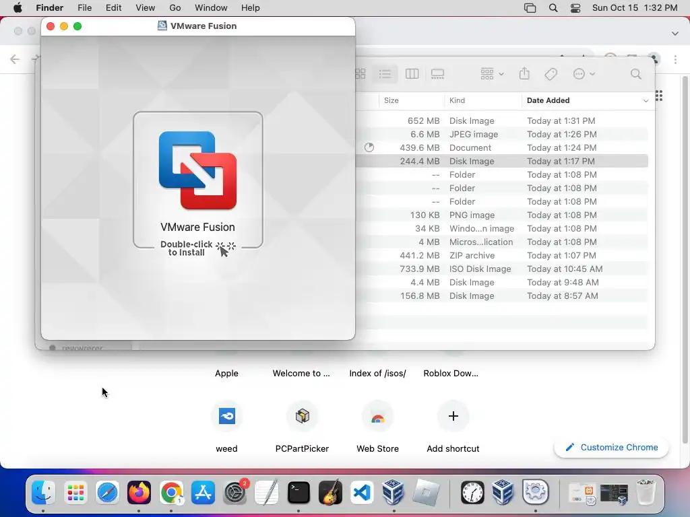Select the 652 MB Disk Image row

(x=501, y=120)
